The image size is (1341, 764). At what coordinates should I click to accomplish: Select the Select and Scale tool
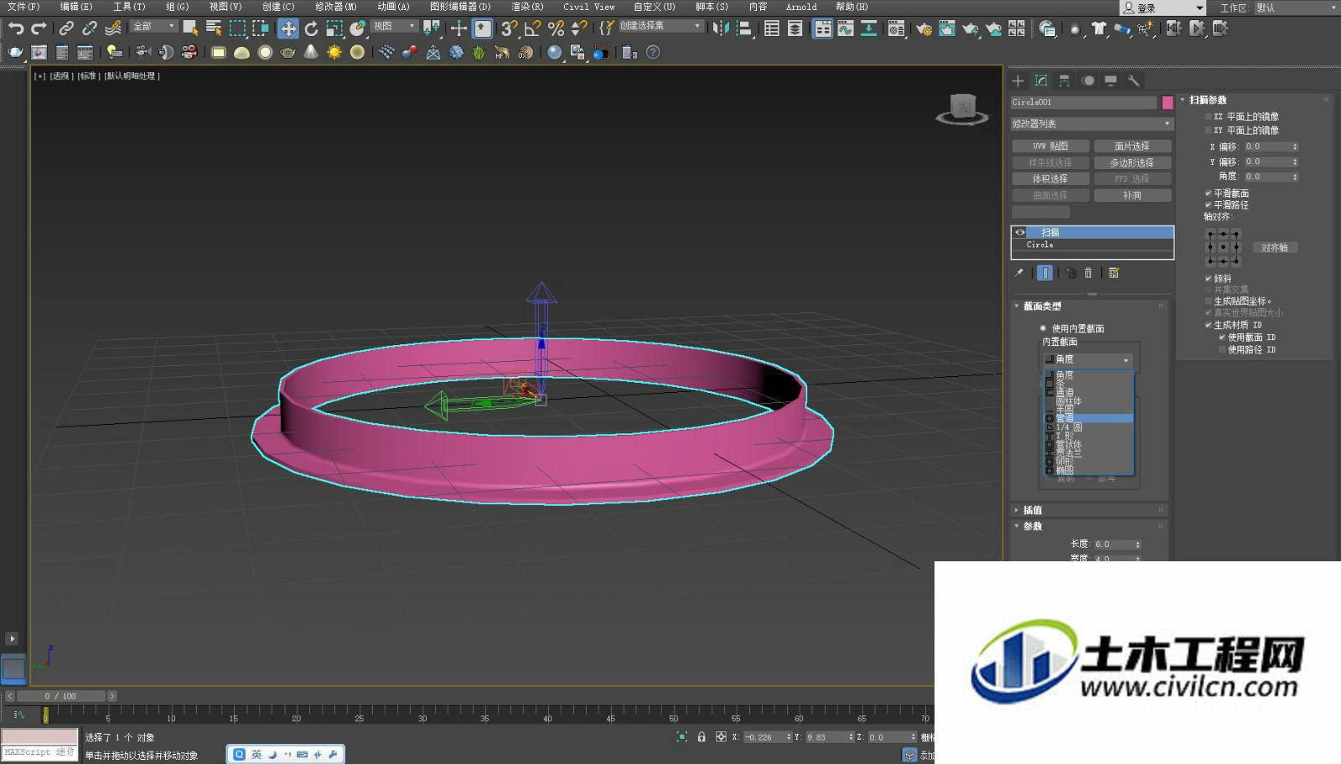point(334,28)
